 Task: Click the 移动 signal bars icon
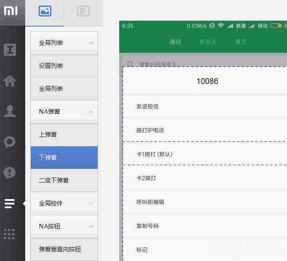(x=252, y=26)
